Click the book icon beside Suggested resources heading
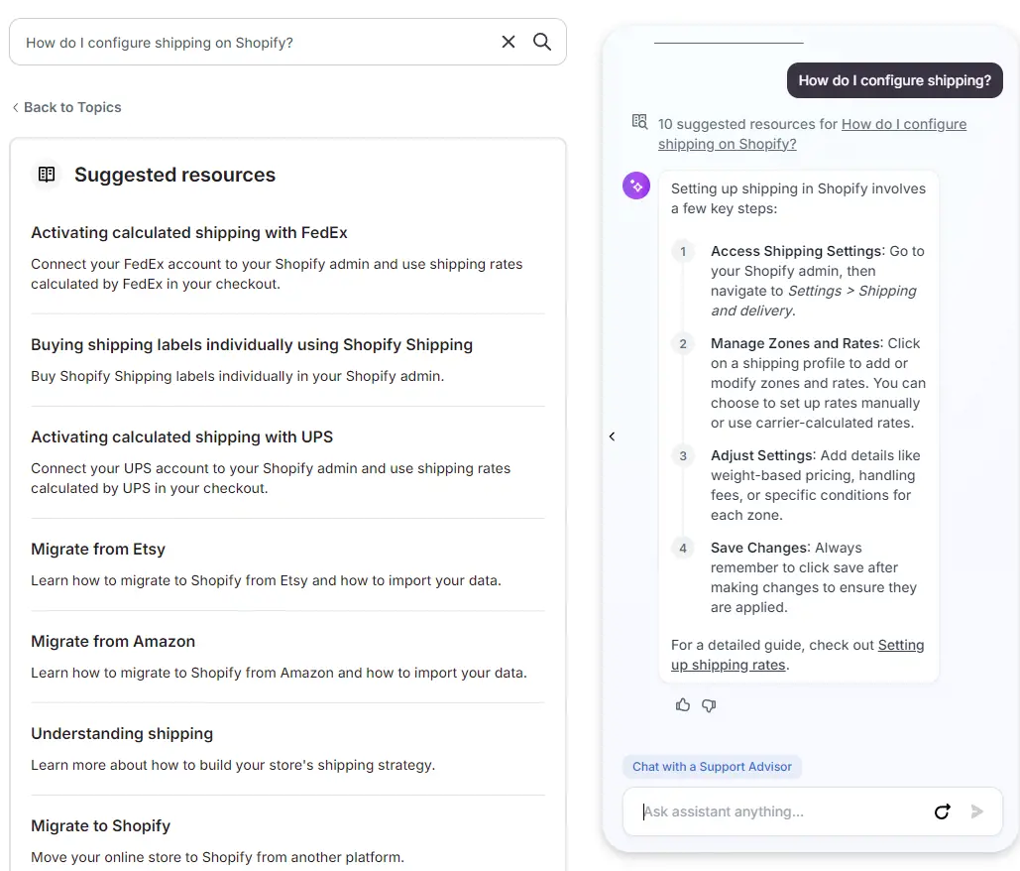 point(47,174)
